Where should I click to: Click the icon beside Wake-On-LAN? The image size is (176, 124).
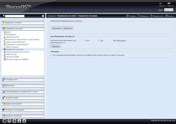point(5,54)
